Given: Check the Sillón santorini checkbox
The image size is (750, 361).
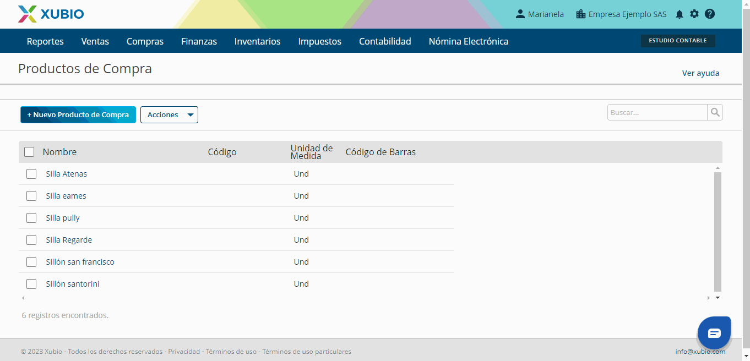Looking at the screenshot, I should point(31,284).
